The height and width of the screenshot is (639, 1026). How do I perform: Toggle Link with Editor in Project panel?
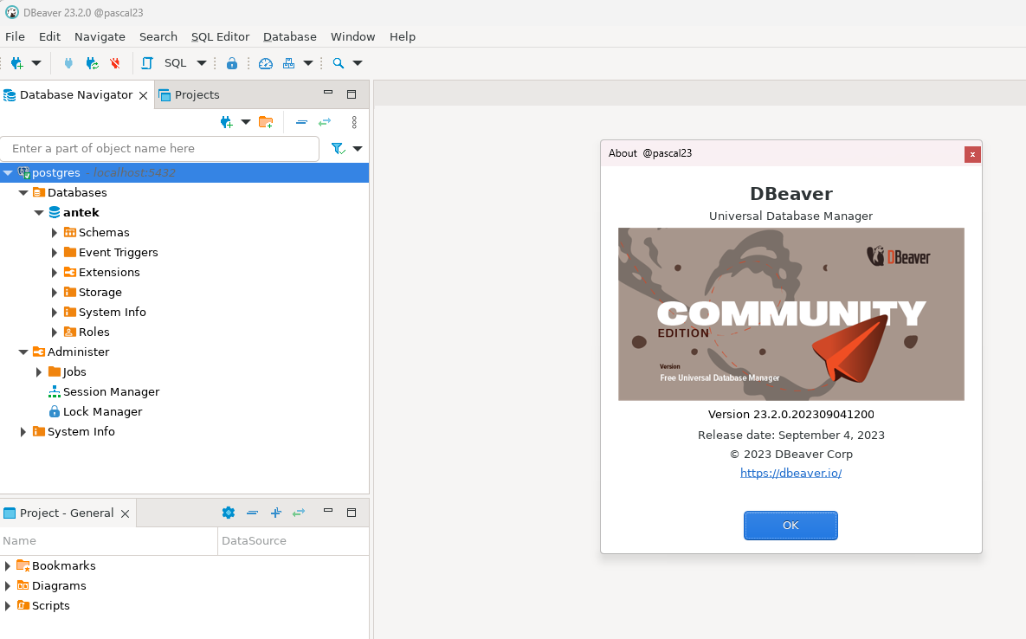[x=299, y=513]
